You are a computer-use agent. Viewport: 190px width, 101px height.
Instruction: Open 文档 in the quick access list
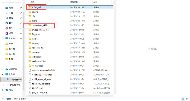tap(11, 18)
